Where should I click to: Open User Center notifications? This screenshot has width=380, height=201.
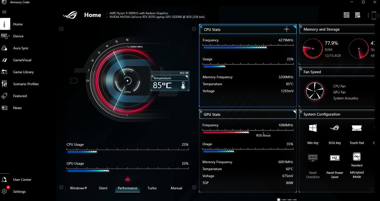(x=4, y=180)
